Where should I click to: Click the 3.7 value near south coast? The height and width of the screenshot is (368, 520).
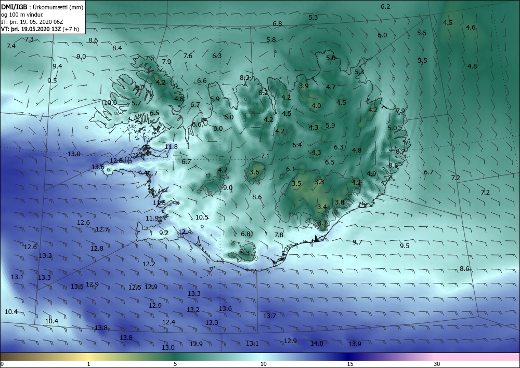point(323,223)
